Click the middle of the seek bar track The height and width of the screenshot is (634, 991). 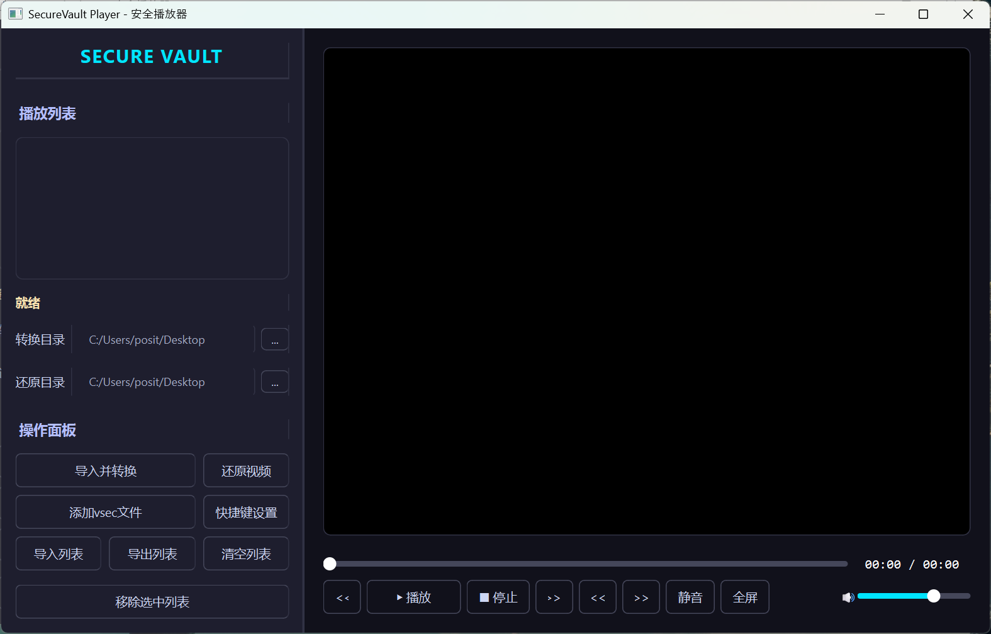tap(586, 564)
